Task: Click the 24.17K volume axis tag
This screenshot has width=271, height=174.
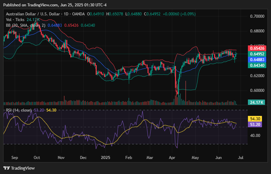Action: pyautogui.click(x=256, y=102)
